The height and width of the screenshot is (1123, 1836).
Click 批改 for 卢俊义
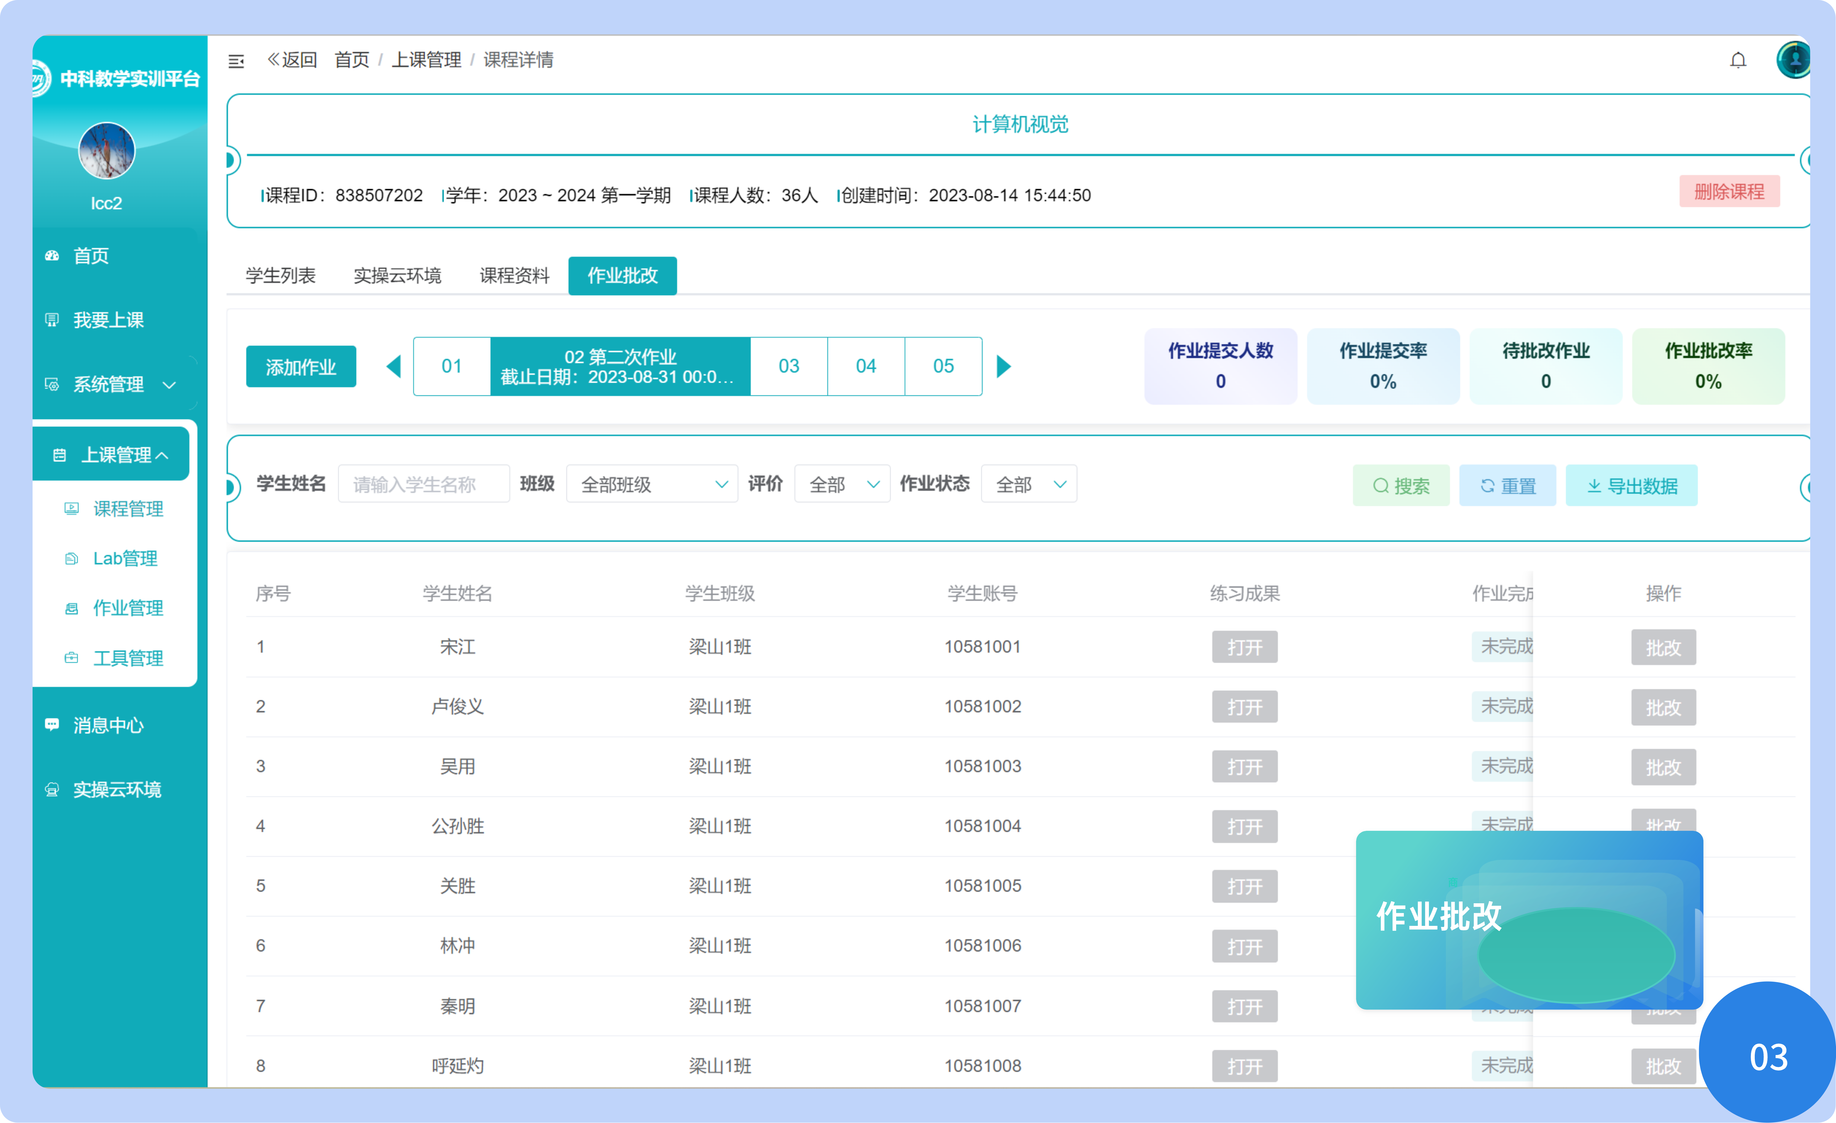coord(1663,707)
